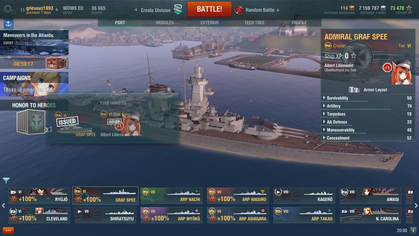
Task: Open the orange chat bubble icon
Action: pos(8,230)
